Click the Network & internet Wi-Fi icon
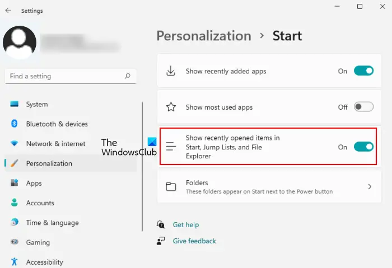The image size is (392, 268). tap(15, 144)
